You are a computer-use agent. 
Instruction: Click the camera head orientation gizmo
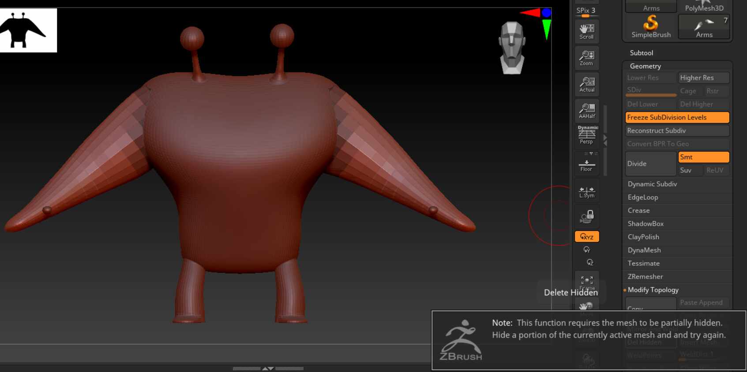[x=512, y=48]
